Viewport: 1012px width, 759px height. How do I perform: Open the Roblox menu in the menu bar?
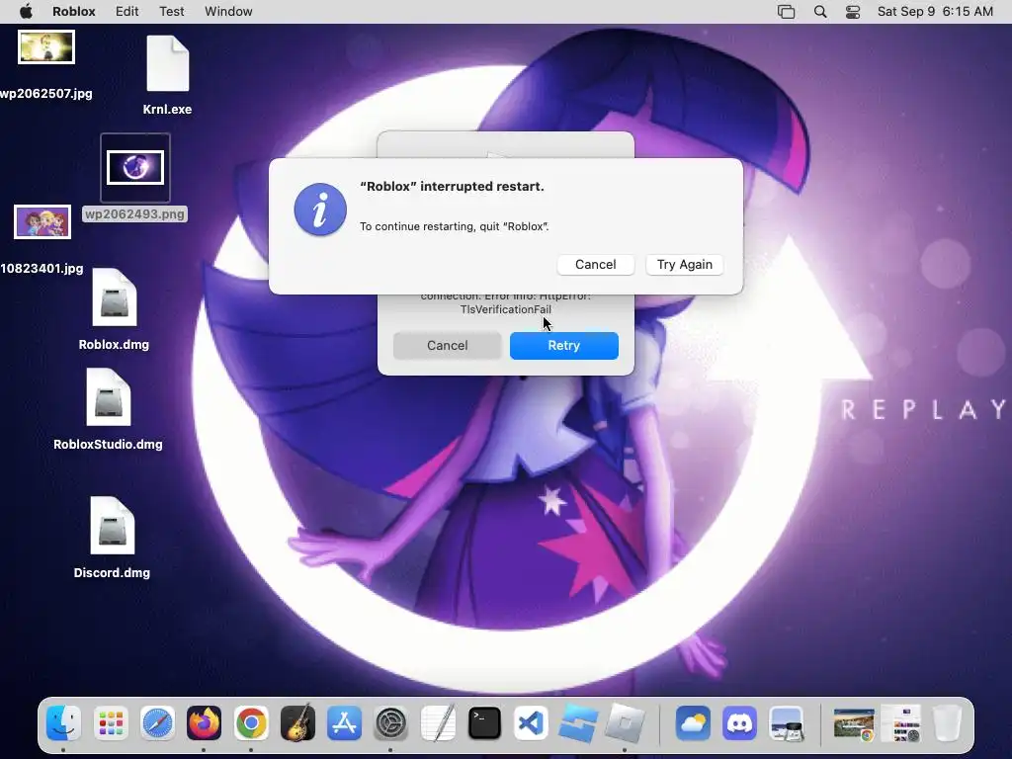pos(73,12)
